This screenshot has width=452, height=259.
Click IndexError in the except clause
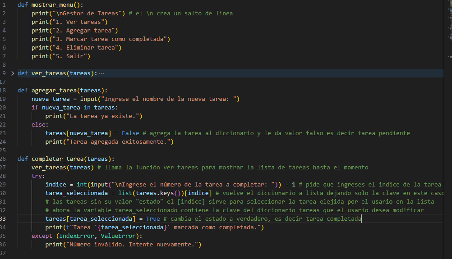coord(78,236)
